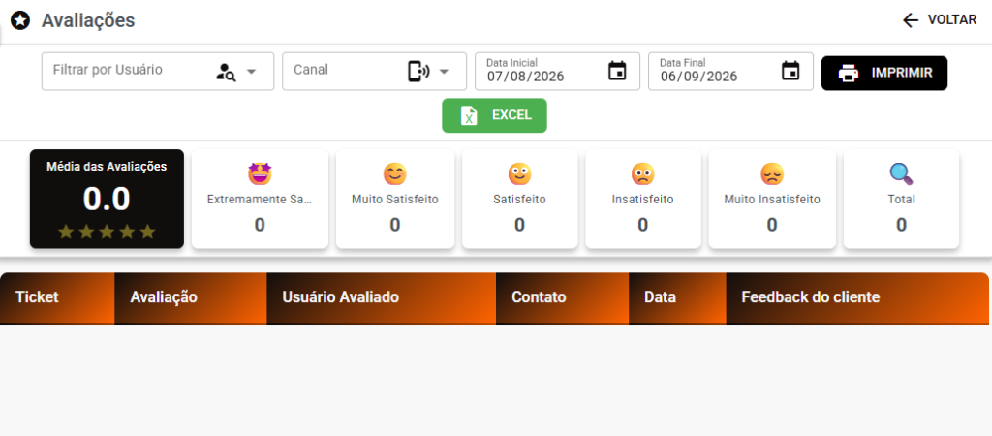The image size is (992, 436).
Task: Click the star-eyes emoji for Extremamente Satisfeito
Action: pos(260,173)
